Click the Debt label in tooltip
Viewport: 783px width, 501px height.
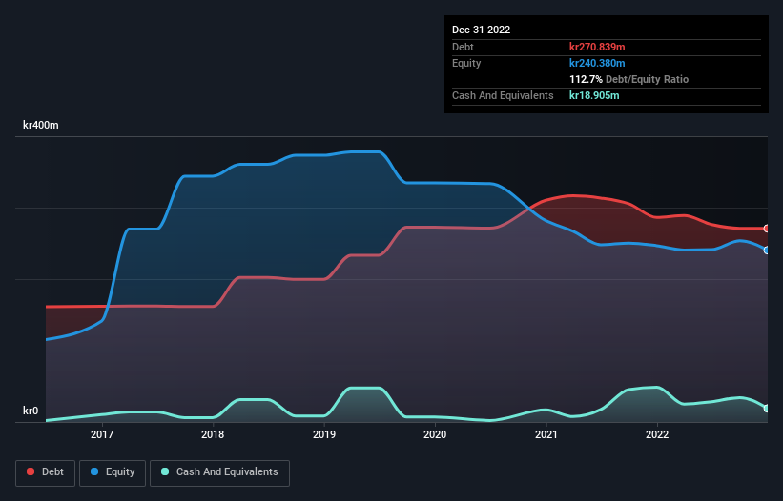pos(463,47)
